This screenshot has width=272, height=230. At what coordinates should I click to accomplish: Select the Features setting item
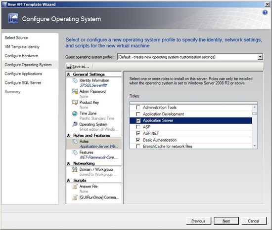click(94, 155)
